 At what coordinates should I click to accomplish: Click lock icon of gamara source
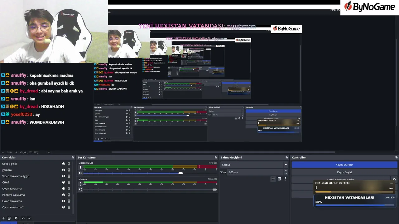click(x=69, y=170)
